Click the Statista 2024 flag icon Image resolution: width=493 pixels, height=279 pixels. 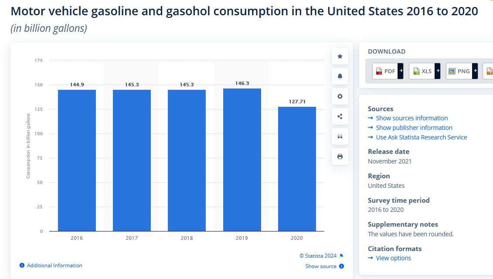341,256
